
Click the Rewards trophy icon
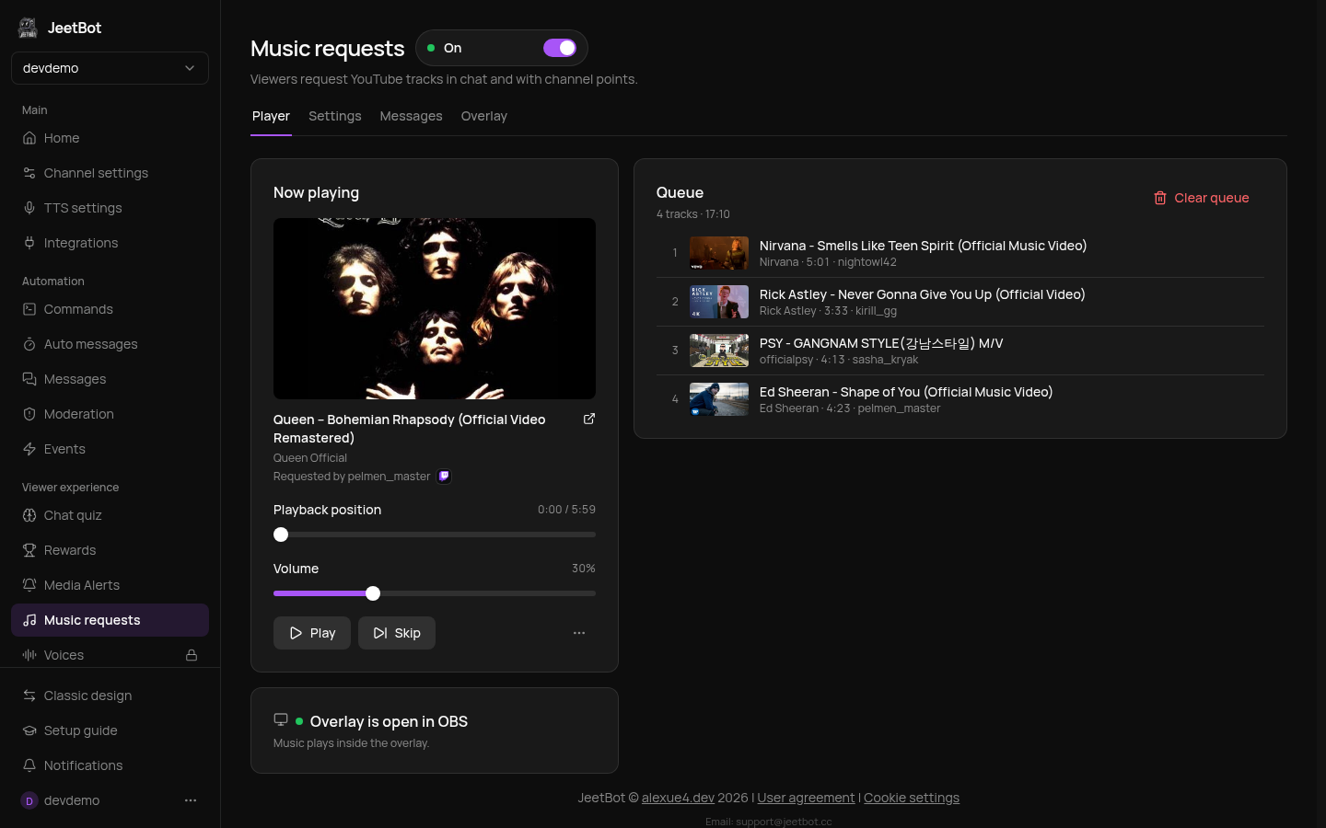click(x=29, y=550)
